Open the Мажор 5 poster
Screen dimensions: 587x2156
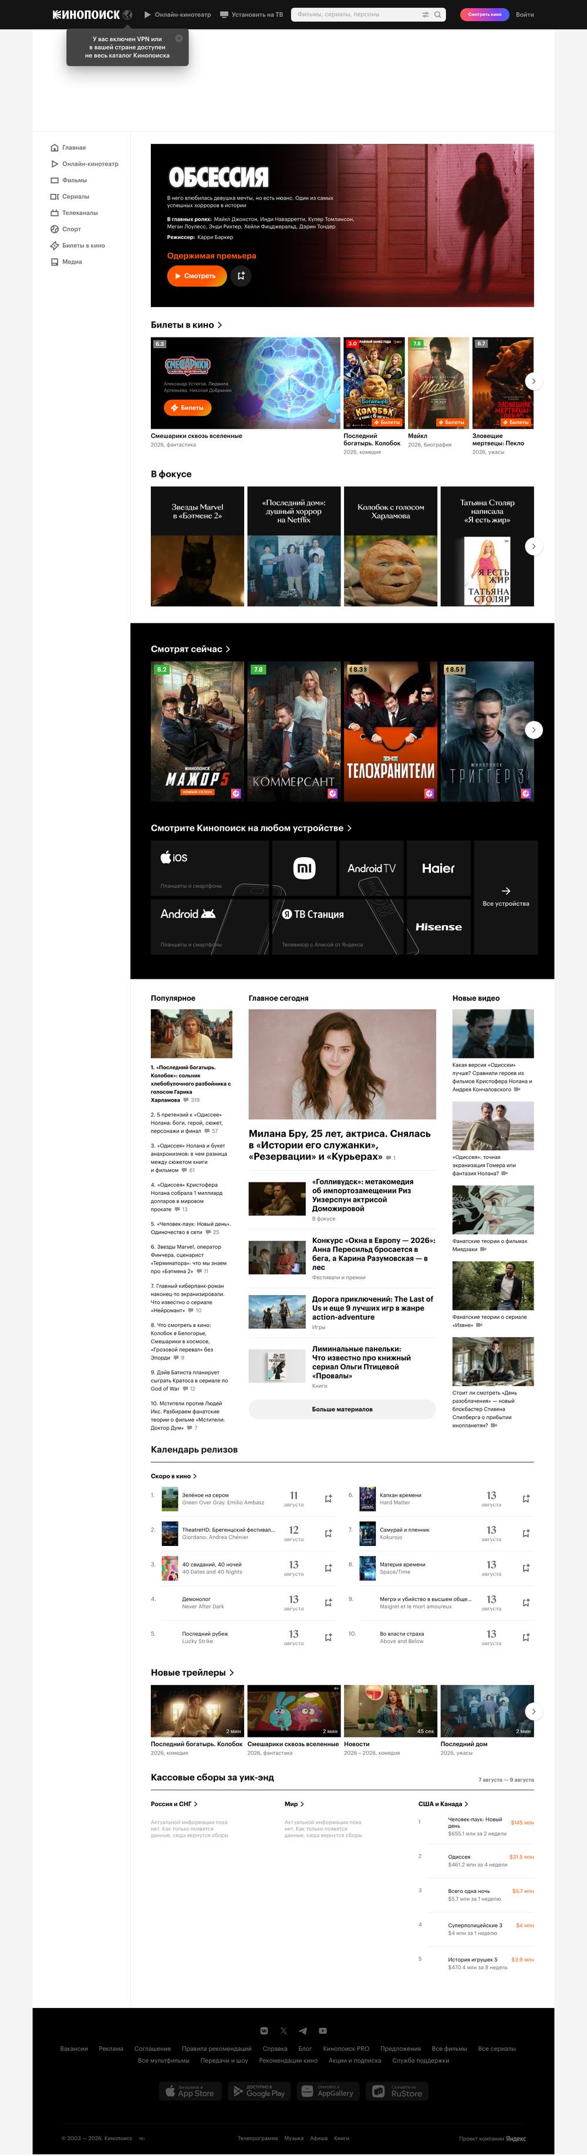[x=197, y=732]
